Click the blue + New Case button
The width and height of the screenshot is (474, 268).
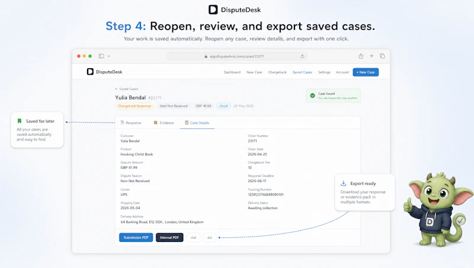tap(366, 72)
